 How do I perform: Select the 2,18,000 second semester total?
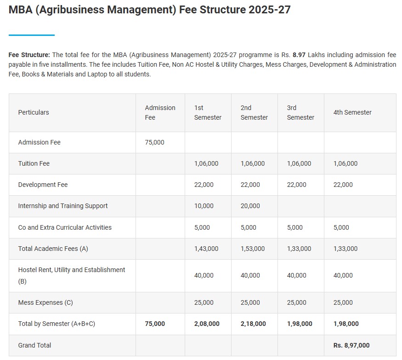253,324
